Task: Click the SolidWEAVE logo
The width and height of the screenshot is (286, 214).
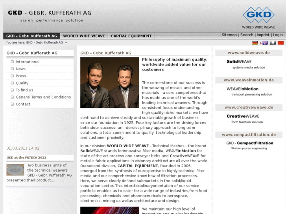Action: 246,64
